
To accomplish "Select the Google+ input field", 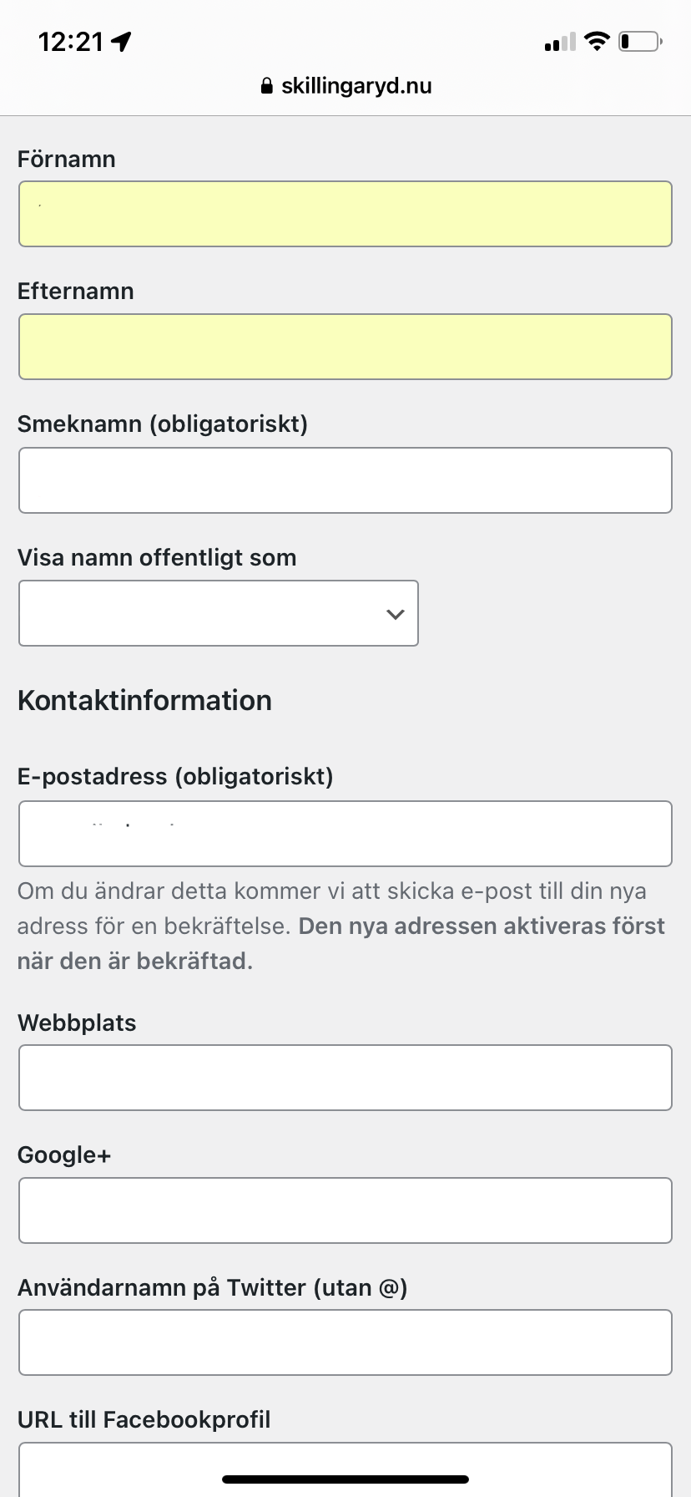I will pyautogui.click(x=345, y=1210).
